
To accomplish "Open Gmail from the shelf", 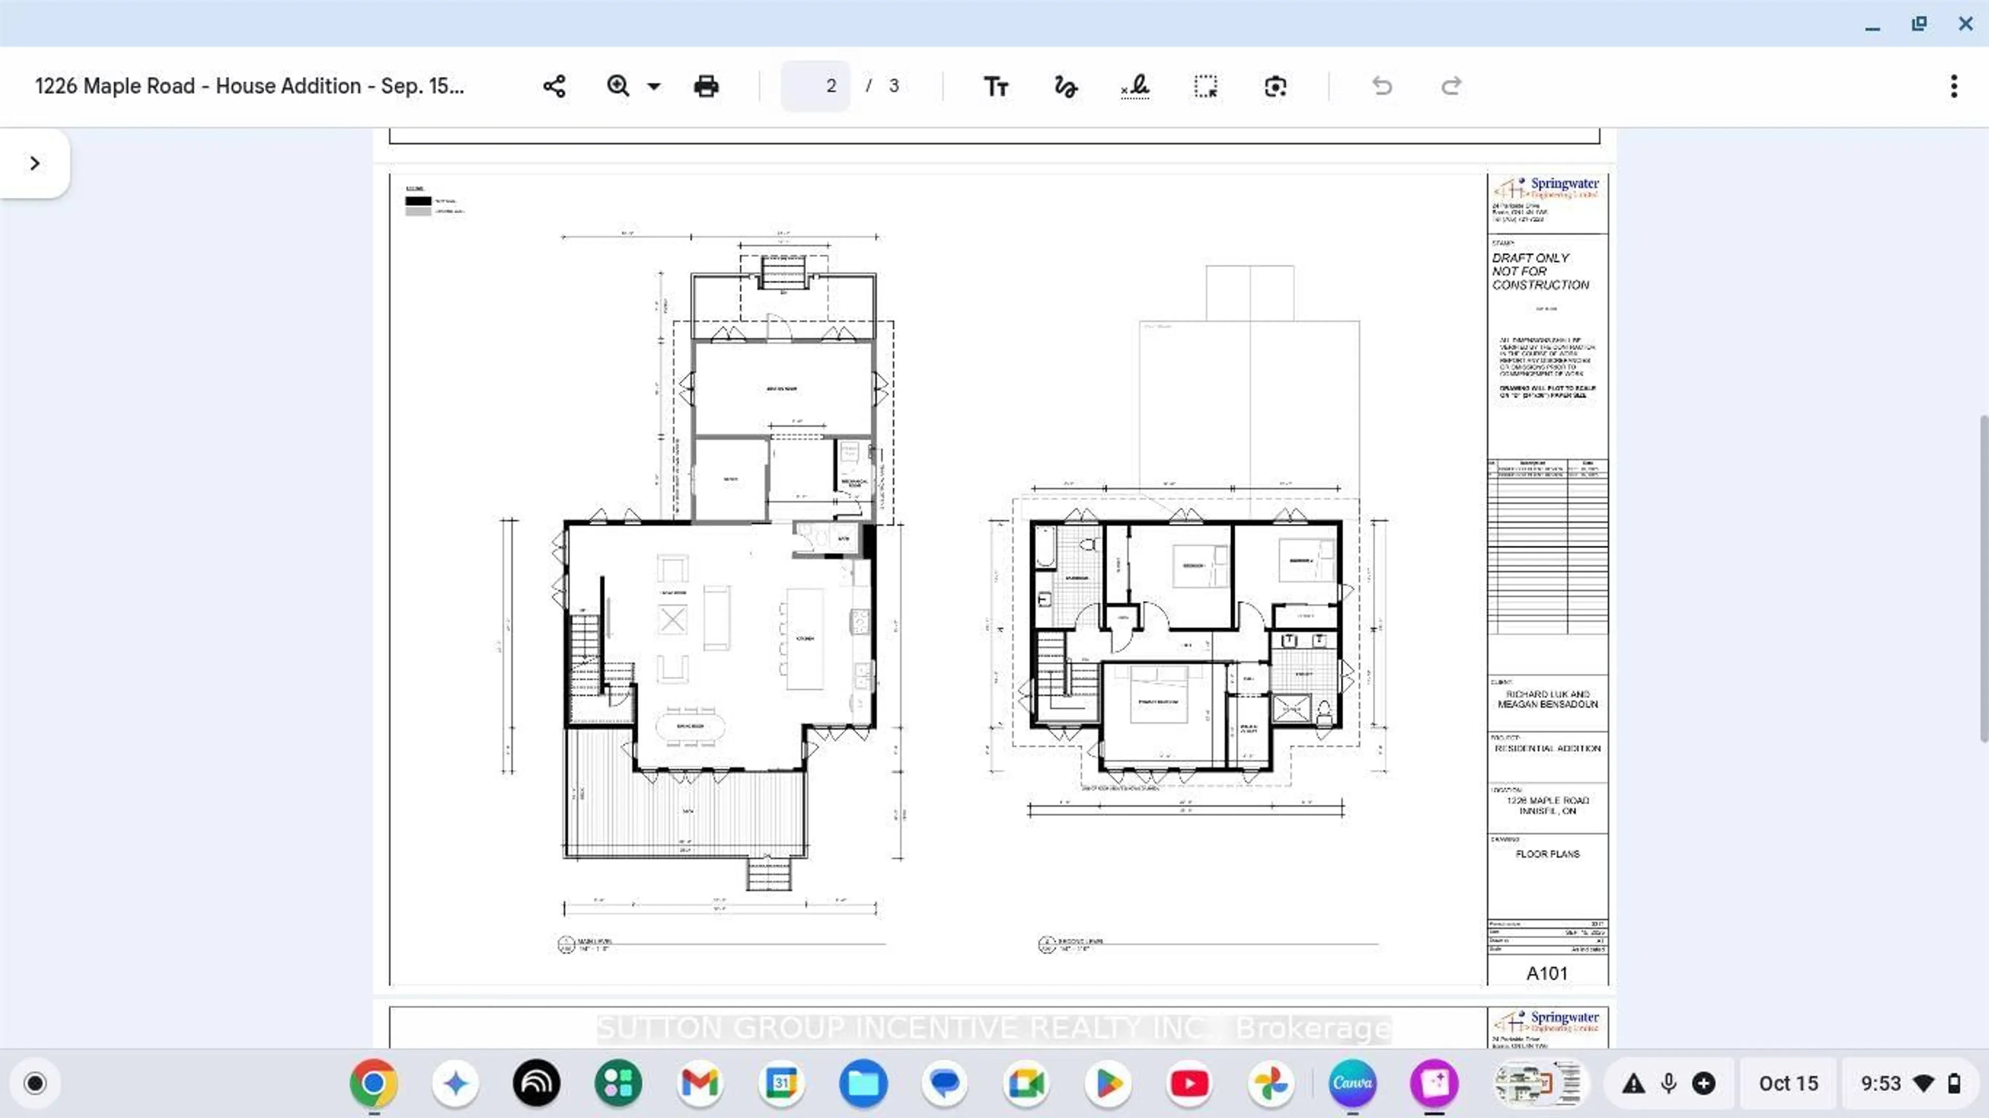I will click(x=700, y=1083).
